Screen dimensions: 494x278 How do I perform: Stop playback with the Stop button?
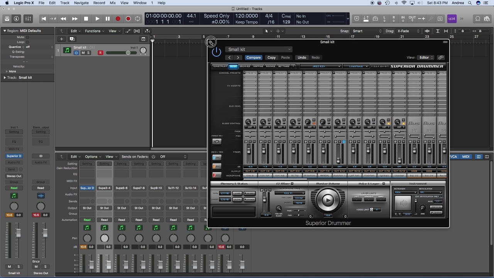point(86,19)
